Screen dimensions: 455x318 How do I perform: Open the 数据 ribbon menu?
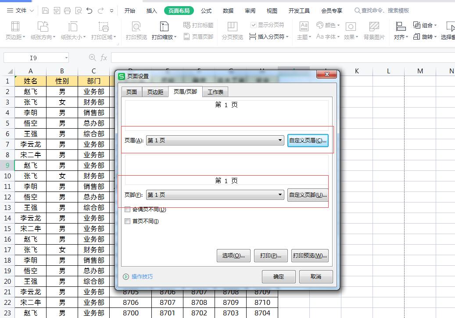(228, 11)
